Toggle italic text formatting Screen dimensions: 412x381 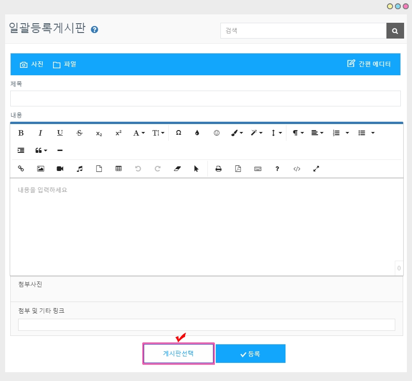tap(40, 133)
